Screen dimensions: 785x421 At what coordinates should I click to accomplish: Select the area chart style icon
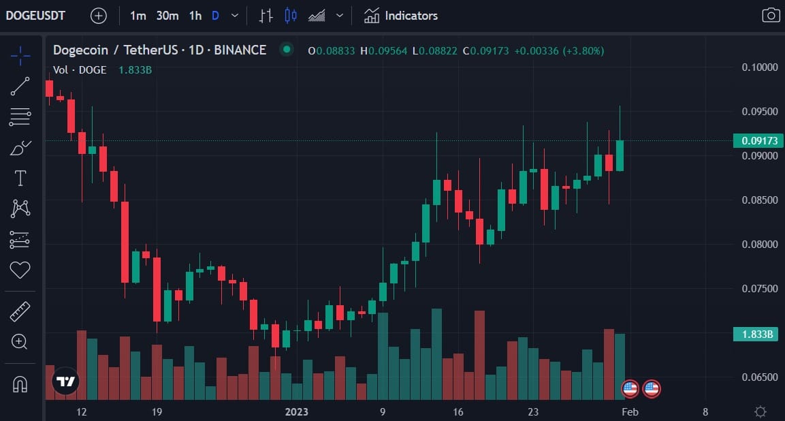[317, 16]
